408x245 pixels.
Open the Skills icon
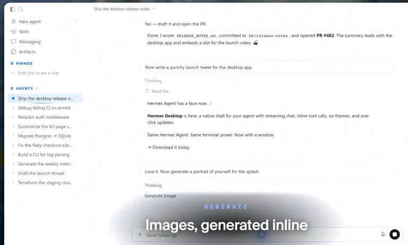[13, 31]
